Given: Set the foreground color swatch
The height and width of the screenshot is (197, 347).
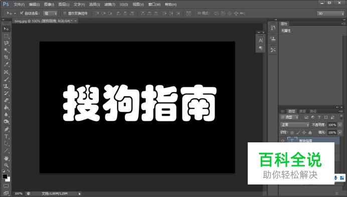Looking at the screenshot, I should (x=5, y=176).
